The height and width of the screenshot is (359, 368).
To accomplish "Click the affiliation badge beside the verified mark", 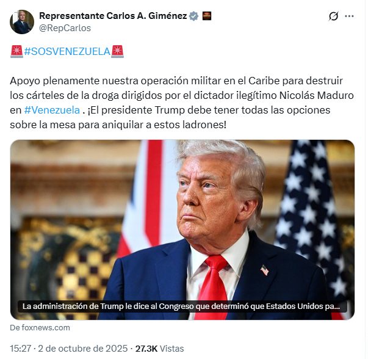I will pyautogui.click(x=207, y=16).
